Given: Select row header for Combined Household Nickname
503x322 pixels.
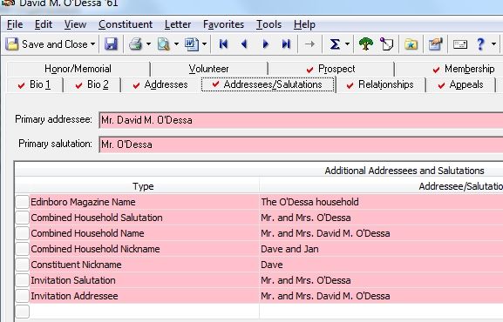Looking at the screenshot, I should pos(22,249).
